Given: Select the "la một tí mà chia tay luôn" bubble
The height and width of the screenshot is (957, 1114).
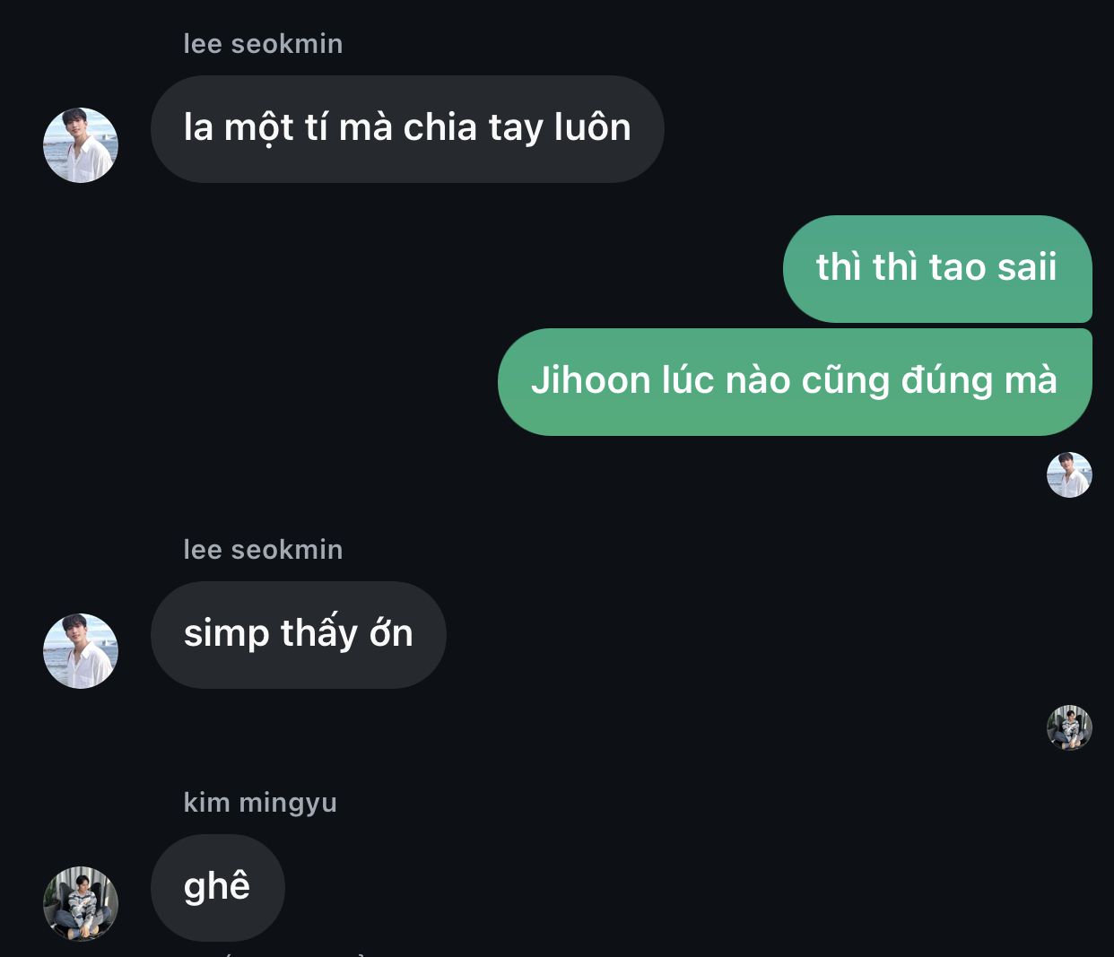Looking at the screenshot, I should coord(407,129).
